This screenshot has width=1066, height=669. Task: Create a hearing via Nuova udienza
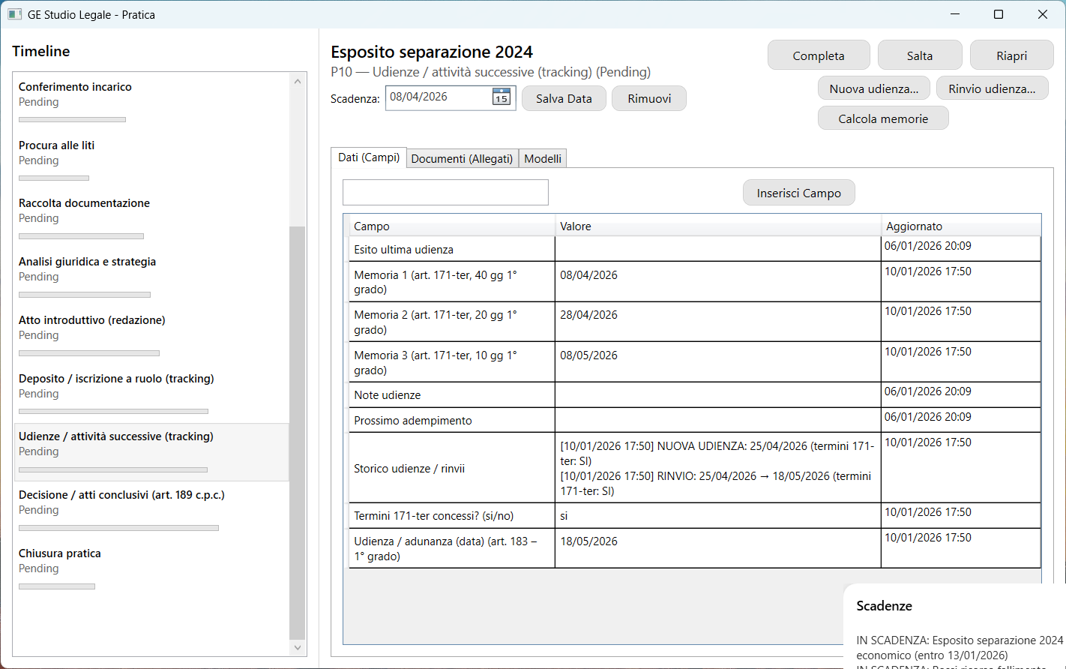873,88
